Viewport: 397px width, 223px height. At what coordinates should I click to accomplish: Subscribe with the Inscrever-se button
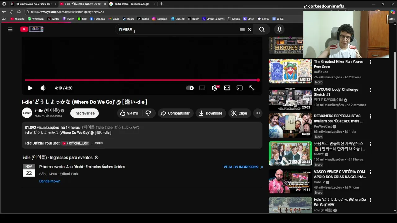point(84,113)
